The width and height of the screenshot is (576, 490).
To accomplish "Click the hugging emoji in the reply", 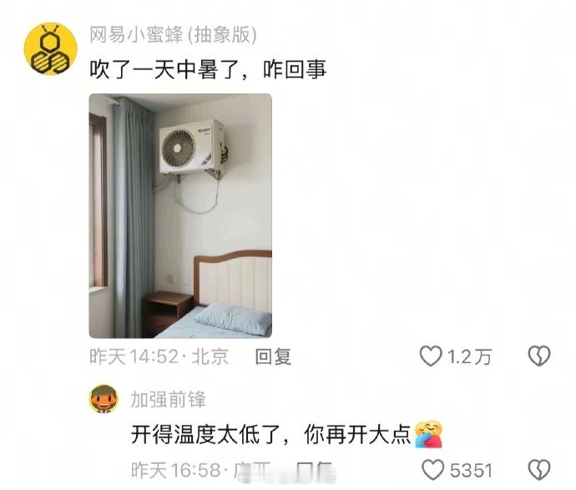I will pos(428,433).
